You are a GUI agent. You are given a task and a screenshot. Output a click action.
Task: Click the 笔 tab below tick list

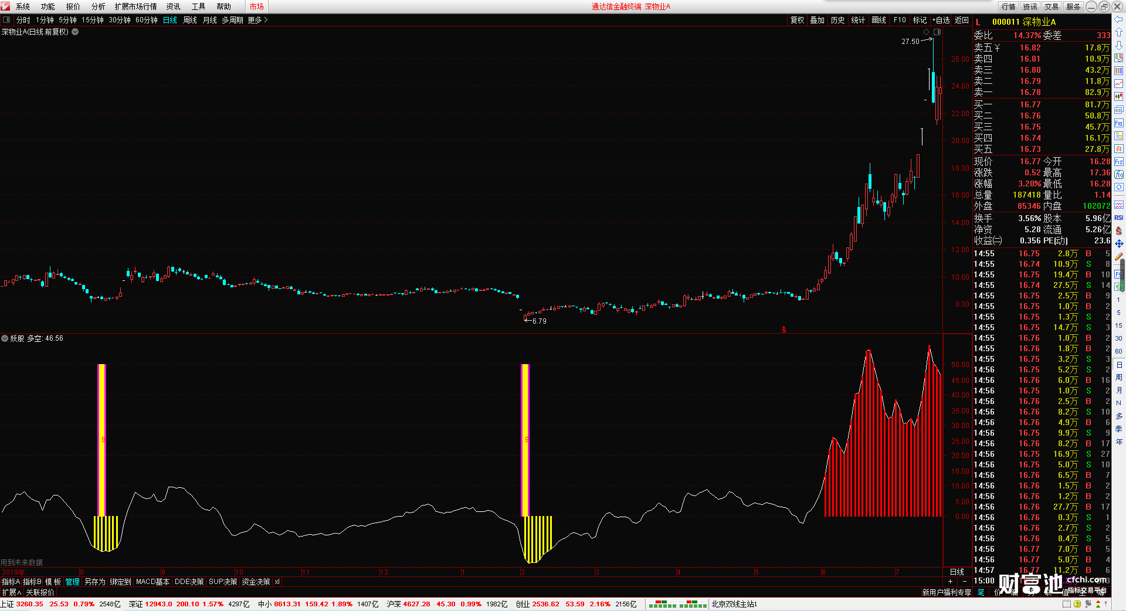point(981,592)
